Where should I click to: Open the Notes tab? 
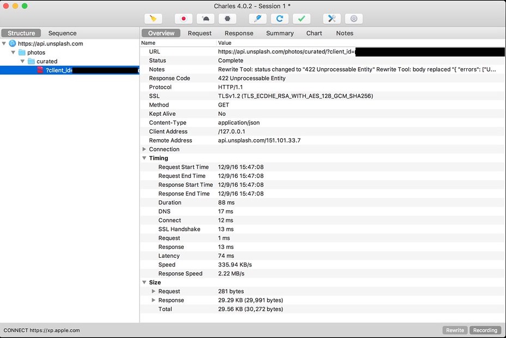345,33
